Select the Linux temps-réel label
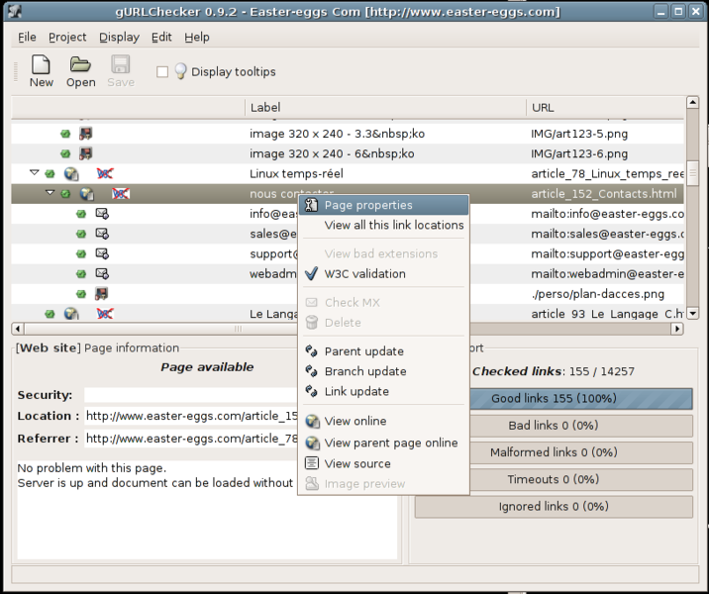Viewport: 709px width, 594px height. click(x=296, y=173)
